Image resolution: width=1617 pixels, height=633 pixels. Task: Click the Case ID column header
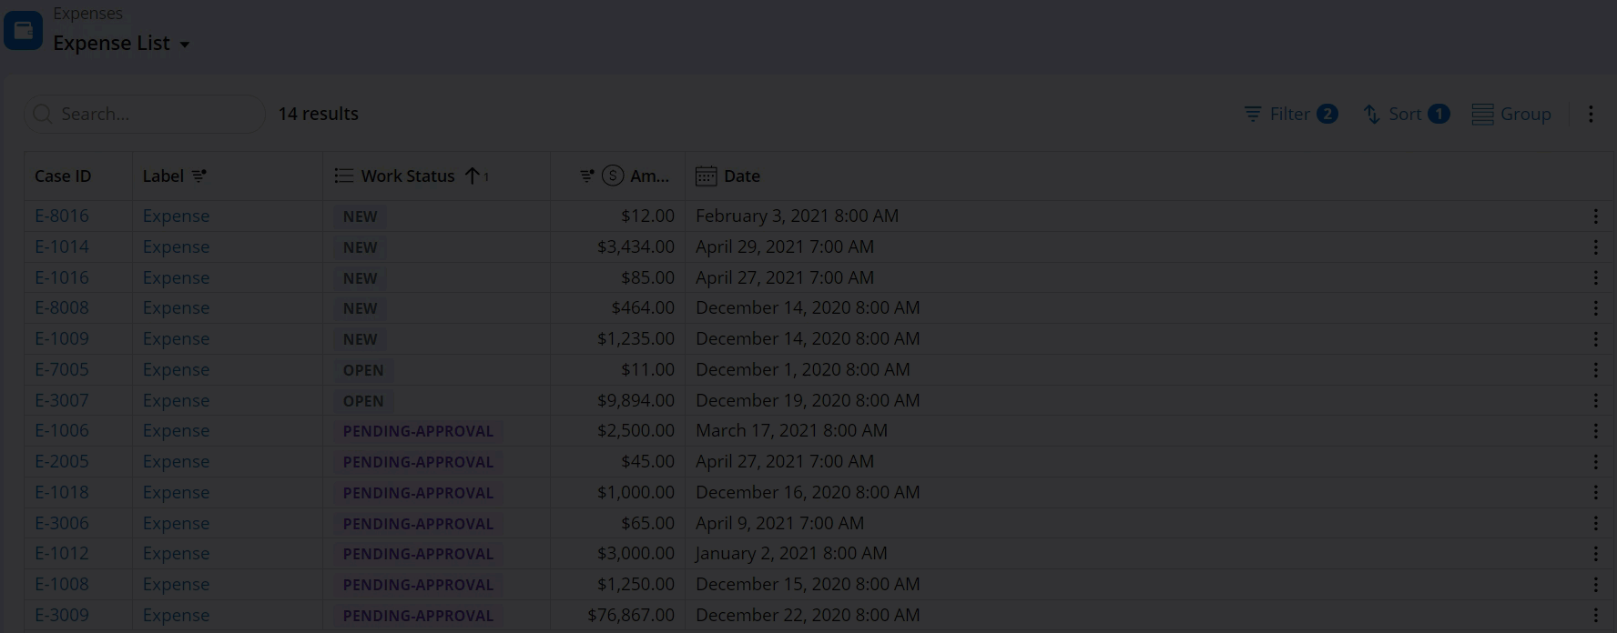[x=63, y=176]
